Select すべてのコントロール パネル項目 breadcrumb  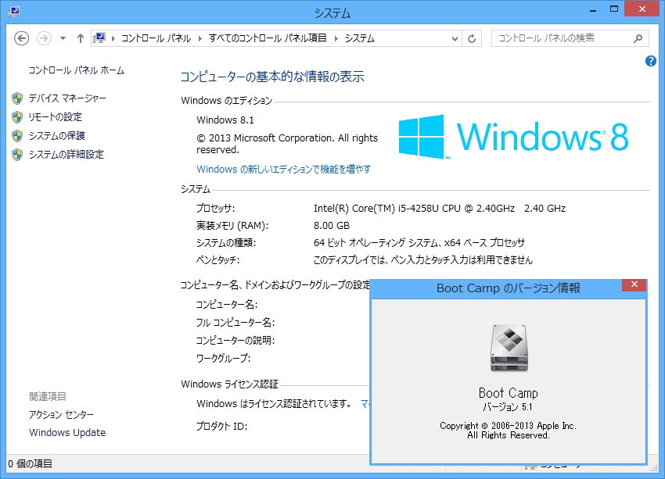point(268,38)
